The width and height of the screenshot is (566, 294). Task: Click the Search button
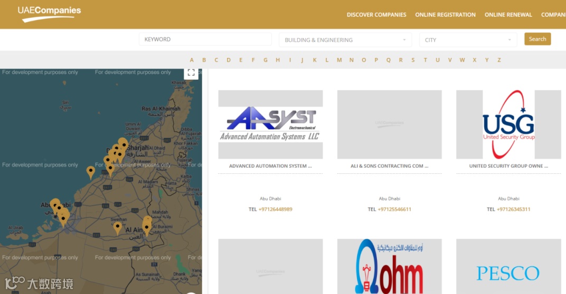537,39
